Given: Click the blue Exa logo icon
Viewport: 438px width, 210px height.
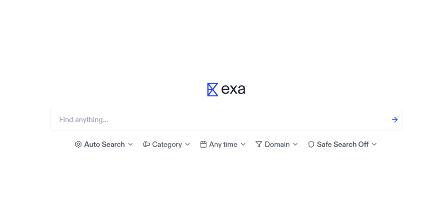Looking at the screenshot, I should tap(212, 89).
